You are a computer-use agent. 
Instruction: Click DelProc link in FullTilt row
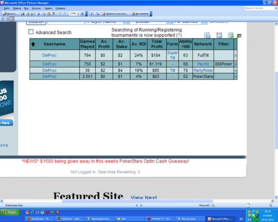click(49, 55)
